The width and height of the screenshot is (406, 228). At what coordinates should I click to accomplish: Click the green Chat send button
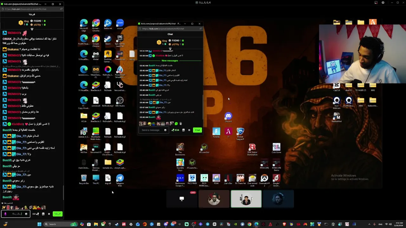[197, 130]
